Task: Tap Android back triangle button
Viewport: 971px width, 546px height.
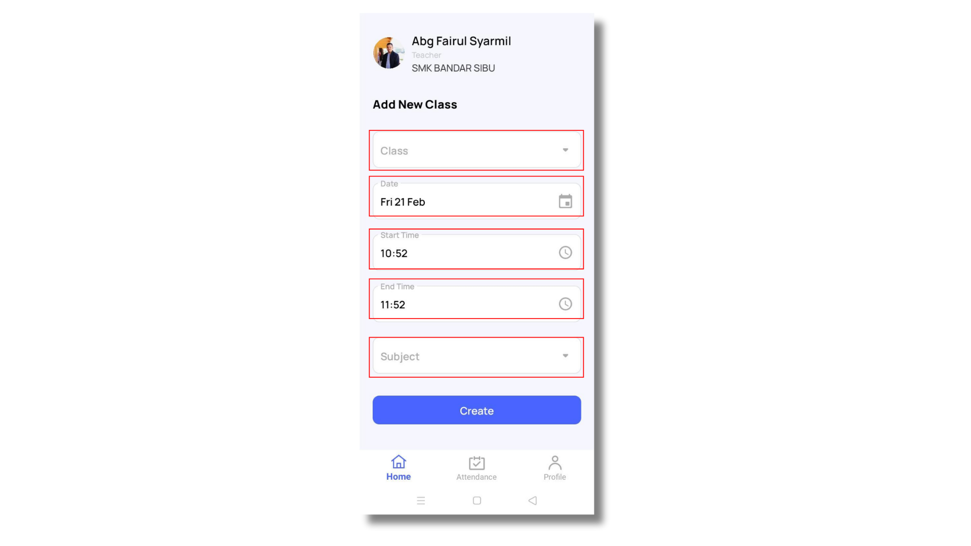Action: (x=533, y=500)
